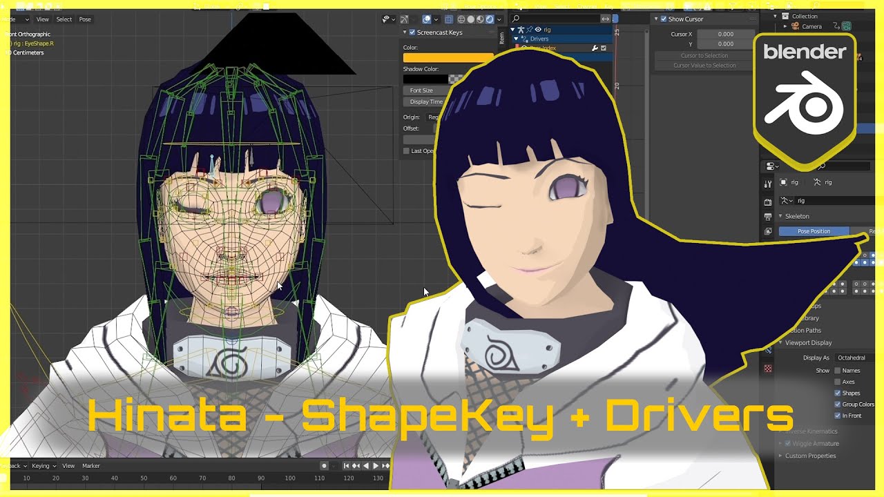Pick the orange screencast Color swatch
The height and width of the screenshot is (497, 884).
(x=448, y=58)
